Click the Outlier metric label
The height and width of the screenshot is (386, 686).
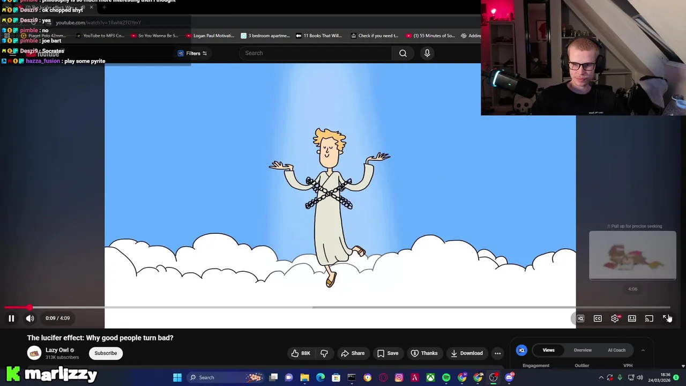(x=582, y=366)
